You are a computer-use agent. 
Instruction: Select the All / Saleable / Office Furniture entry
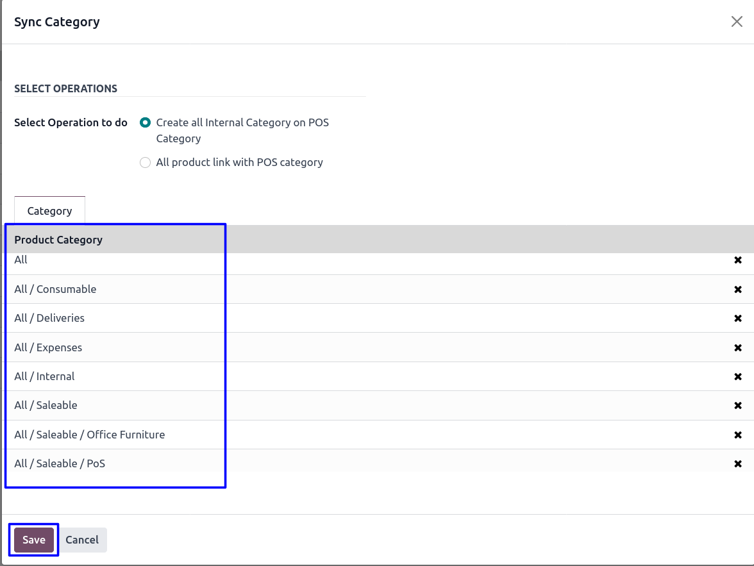coord(90,435)
